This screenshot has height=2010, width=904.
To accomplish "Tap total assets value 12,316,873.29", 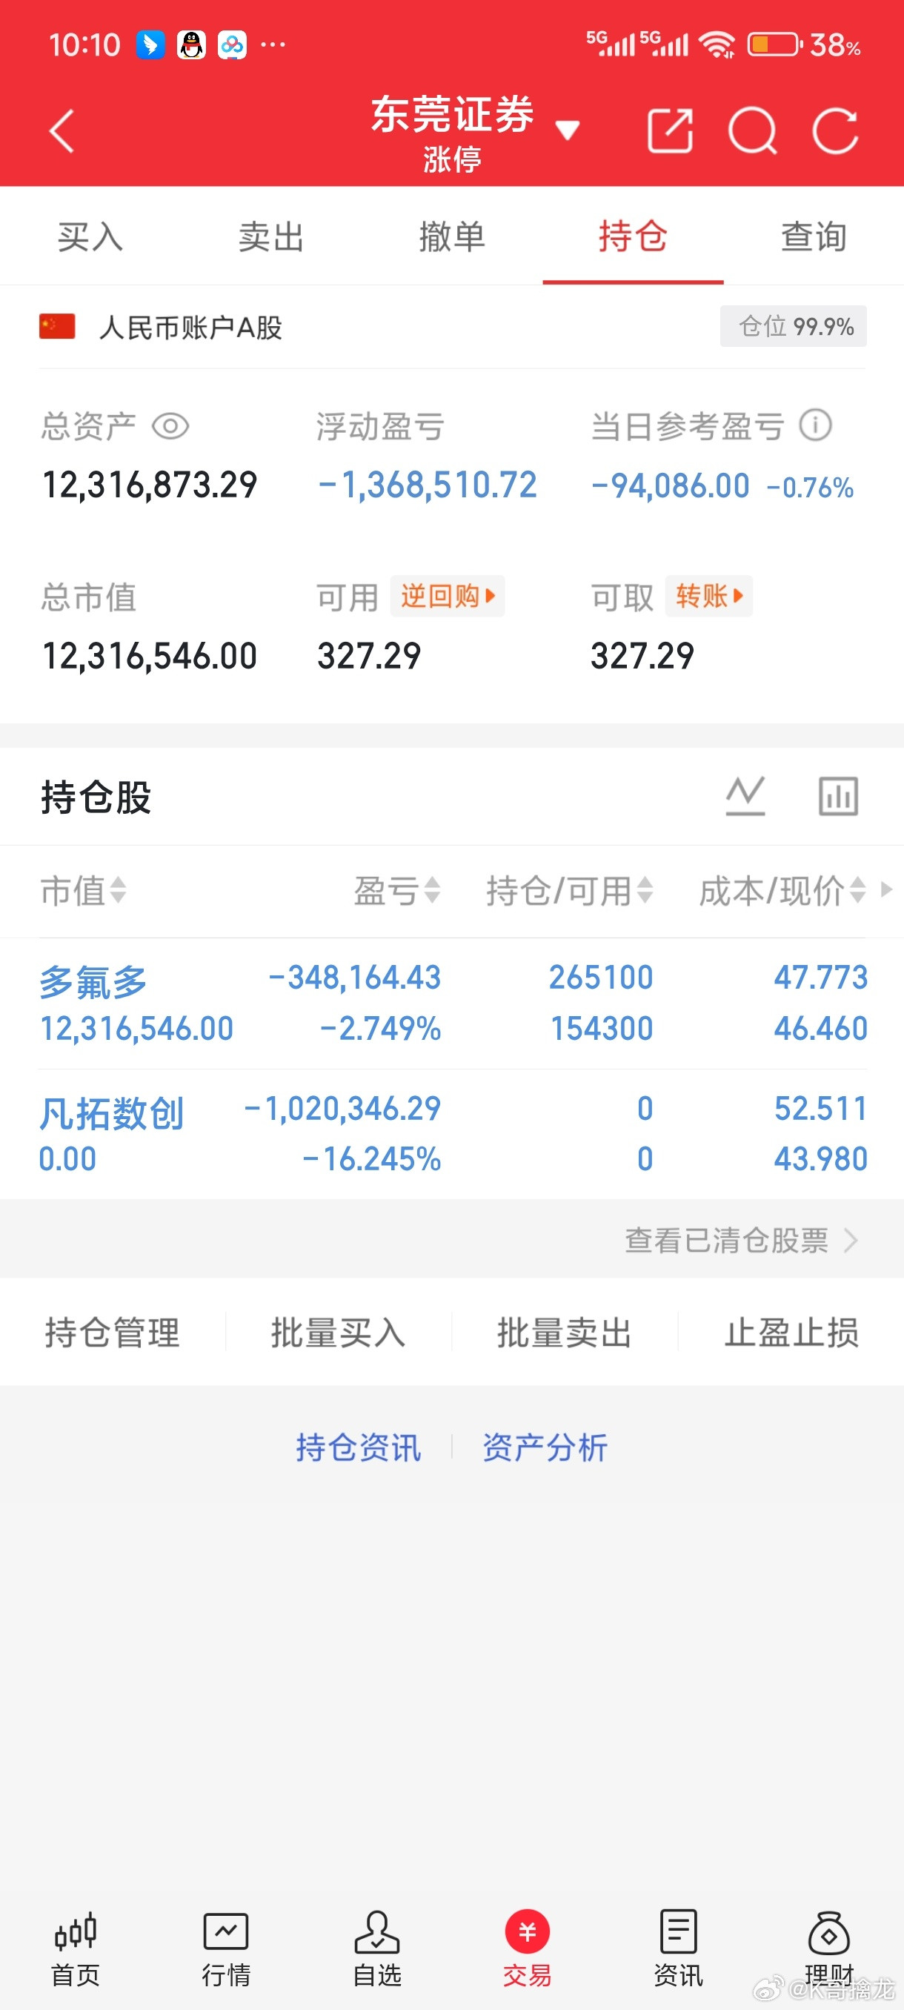I will [150, 485].
